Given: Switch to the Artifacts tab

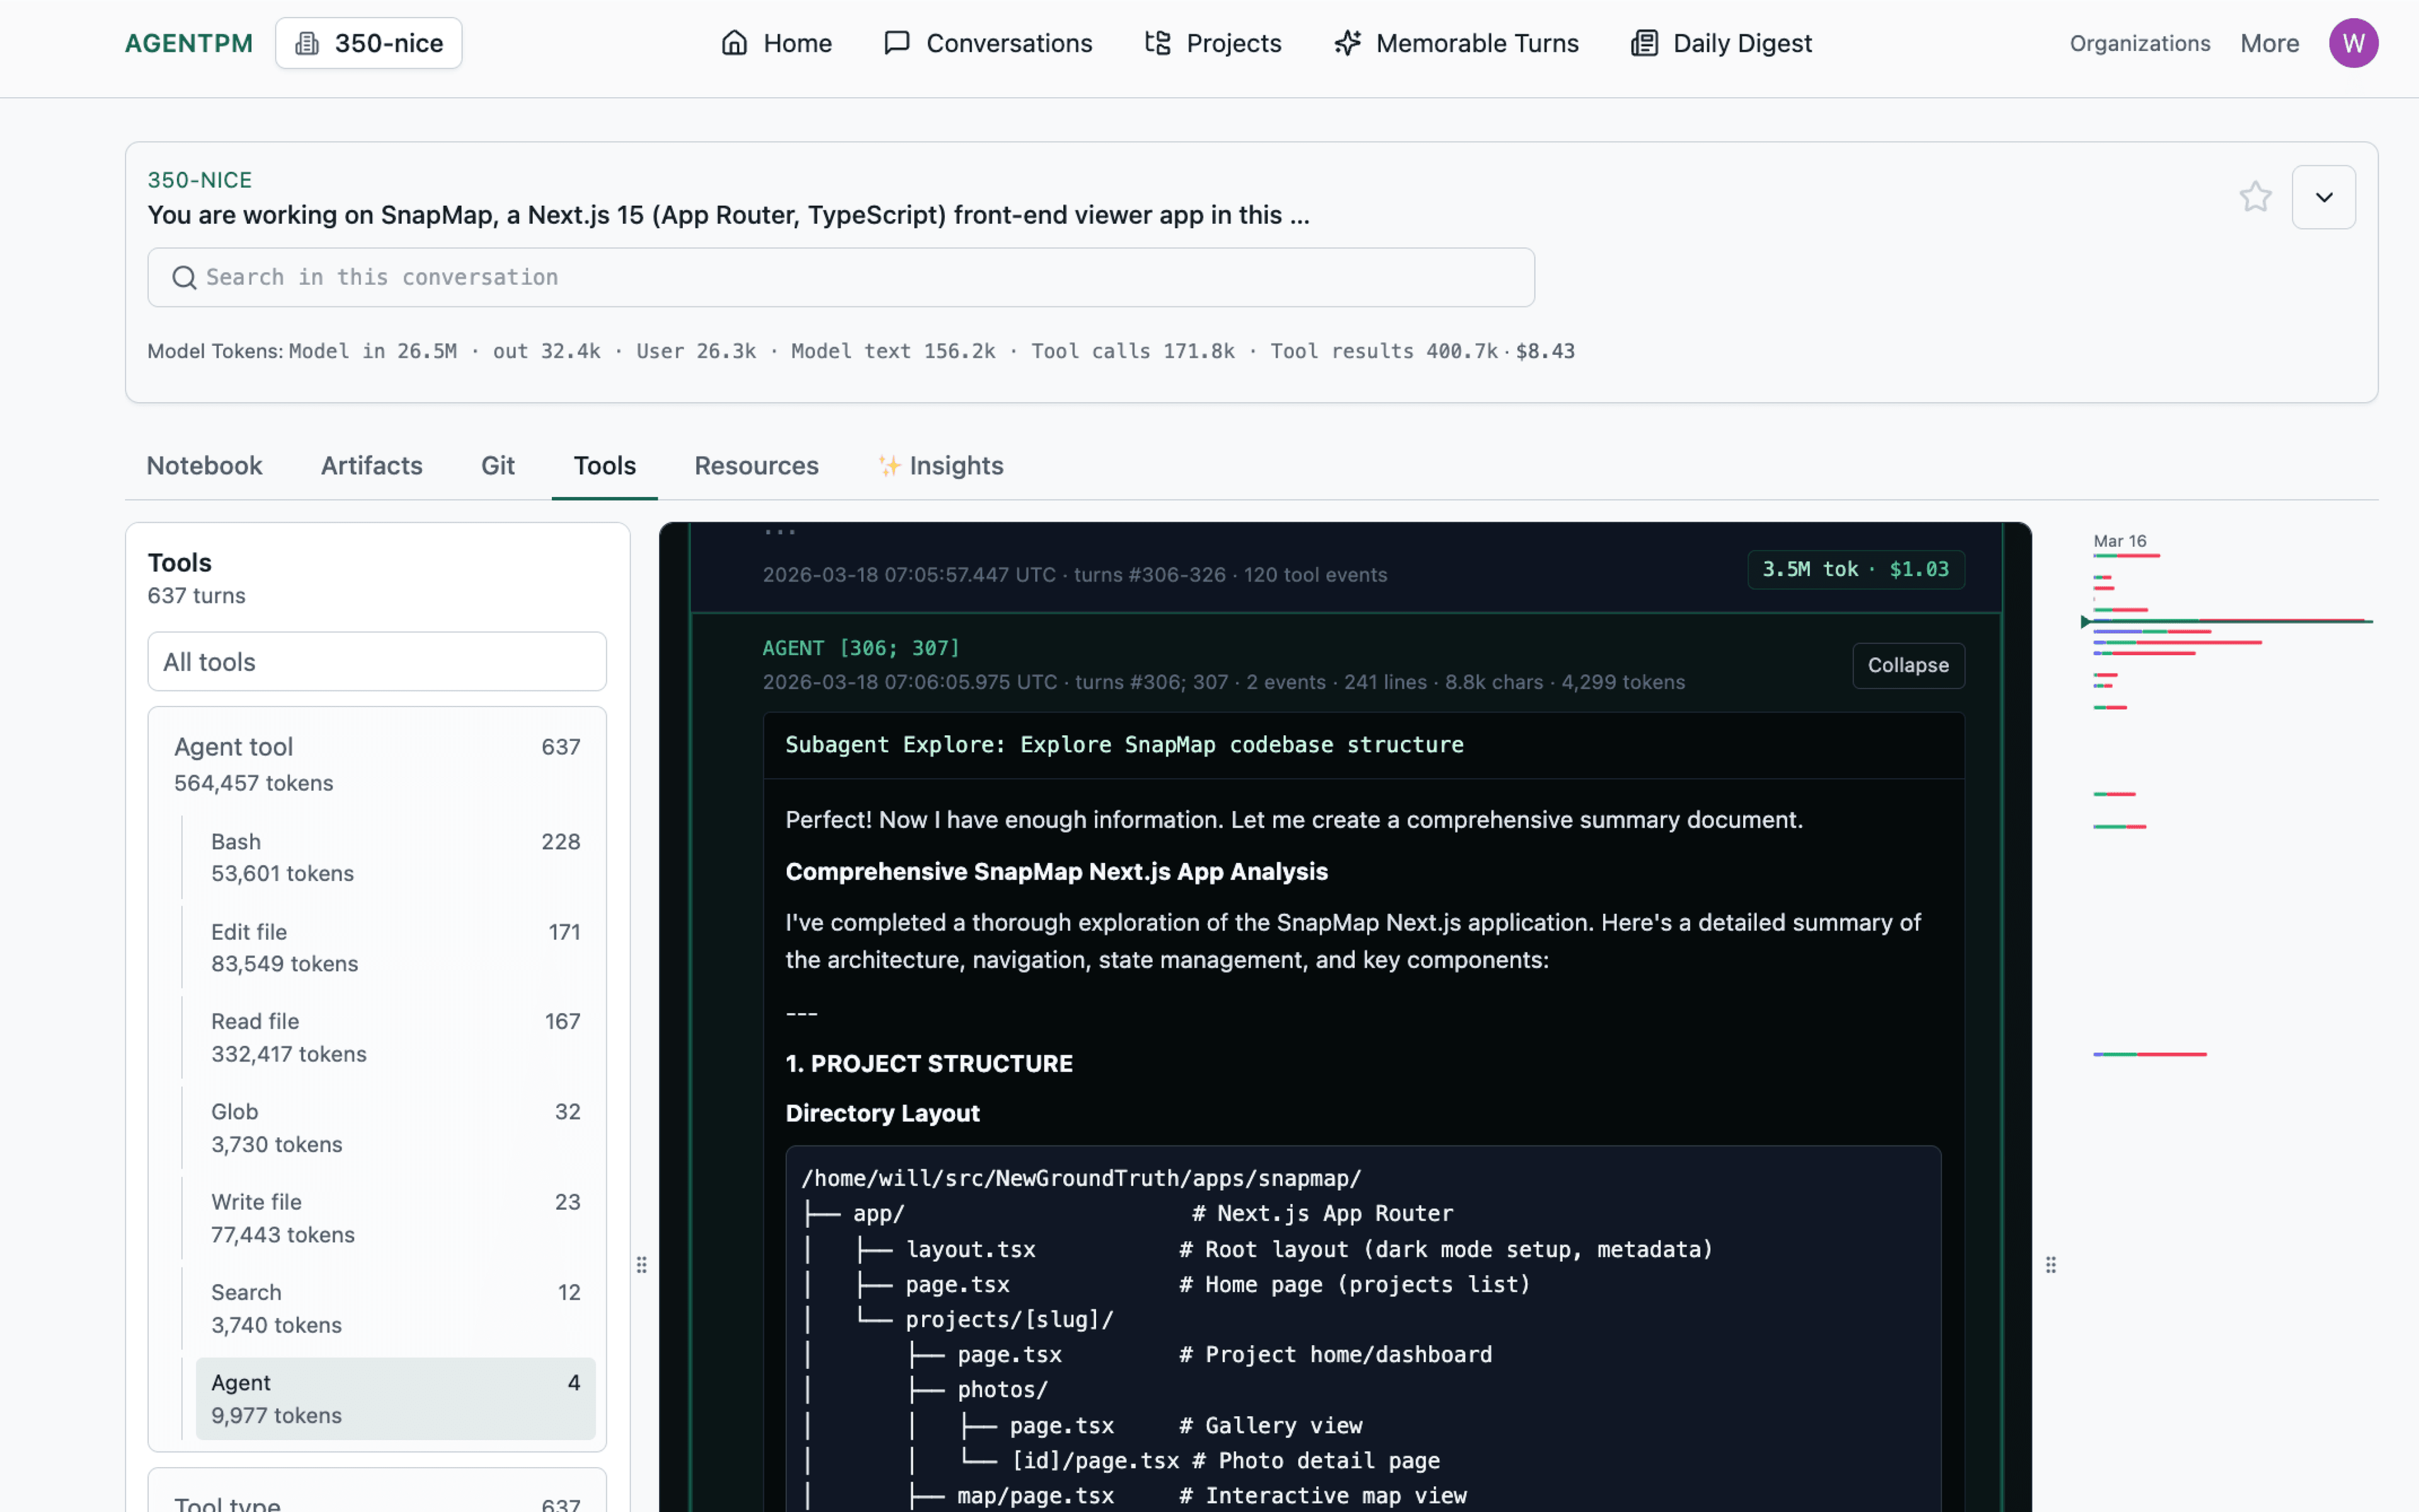Looking at the screenshot, I should pos(372,465).
